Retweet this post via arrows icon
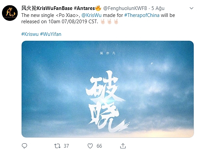This screenshot has width=197, height=153. (57, 146)
